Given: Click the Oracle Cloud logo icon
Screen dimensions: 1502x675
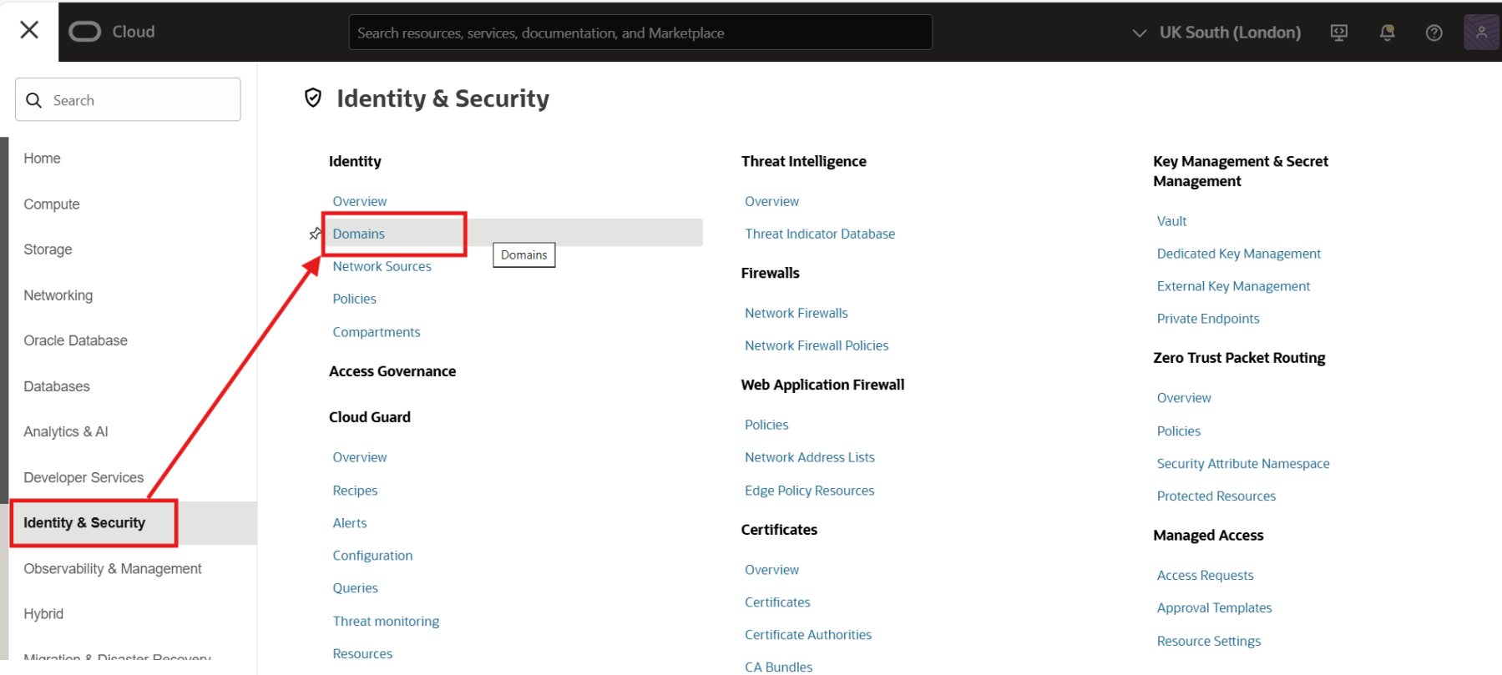Looking at the screenshot, I should point(84,32).
